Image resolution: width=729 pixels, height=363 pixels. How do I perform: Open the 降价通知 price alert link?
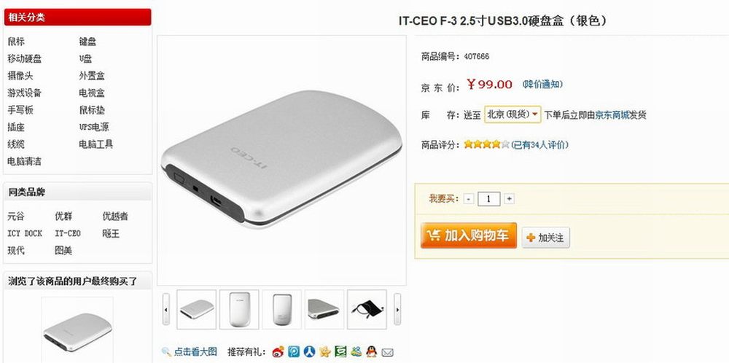coord(542,84)
